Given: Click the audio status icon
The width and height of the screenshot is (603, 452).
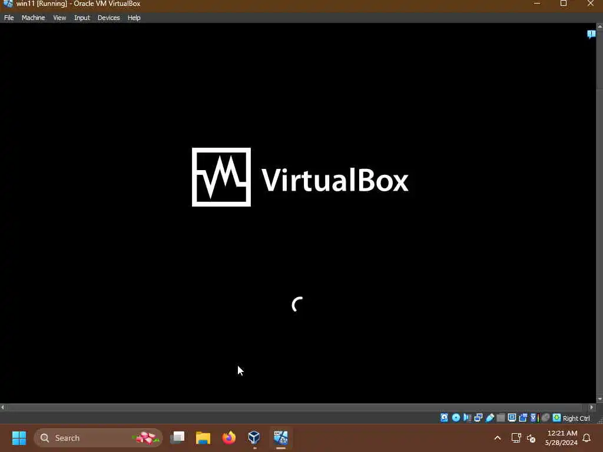Looking at the screenshot, I should (x=467, y=418).
